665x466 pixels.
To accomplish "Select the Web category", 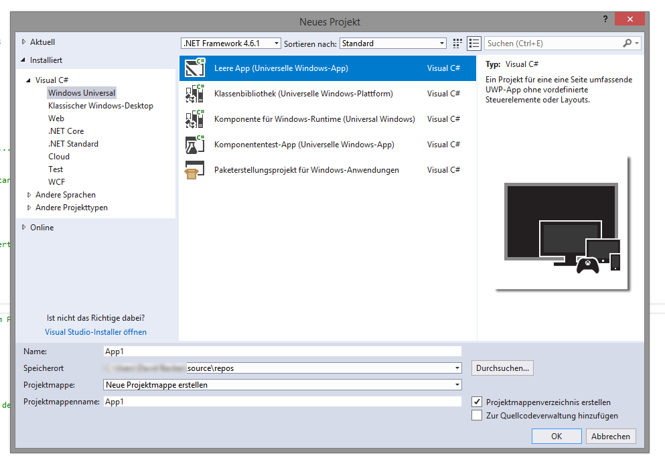I will coord(56,119).
